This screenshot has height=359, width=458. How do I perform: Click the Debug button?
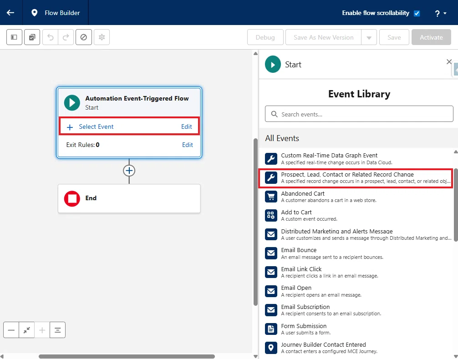(x=265, y=37)
